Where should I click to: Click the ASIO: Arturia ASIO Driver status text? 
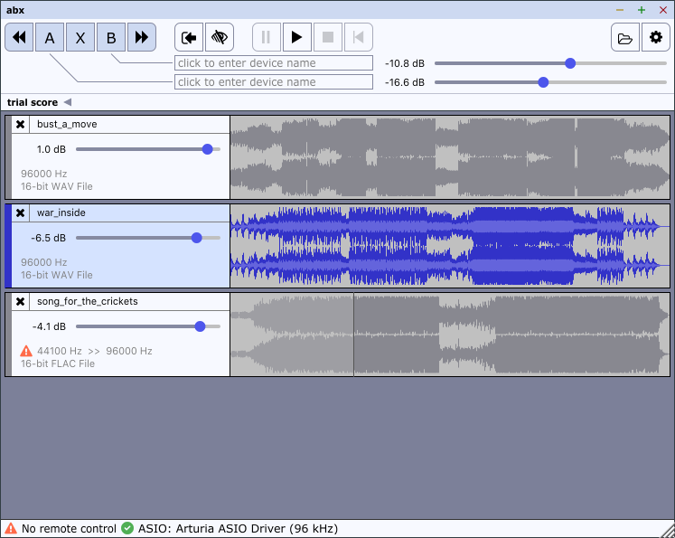click(x=238, y=529)
